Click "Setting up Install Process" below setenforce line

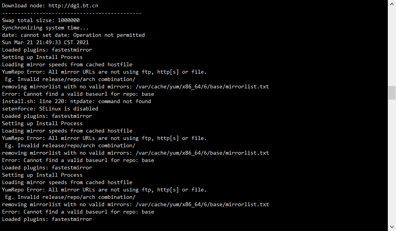point(42,123)
